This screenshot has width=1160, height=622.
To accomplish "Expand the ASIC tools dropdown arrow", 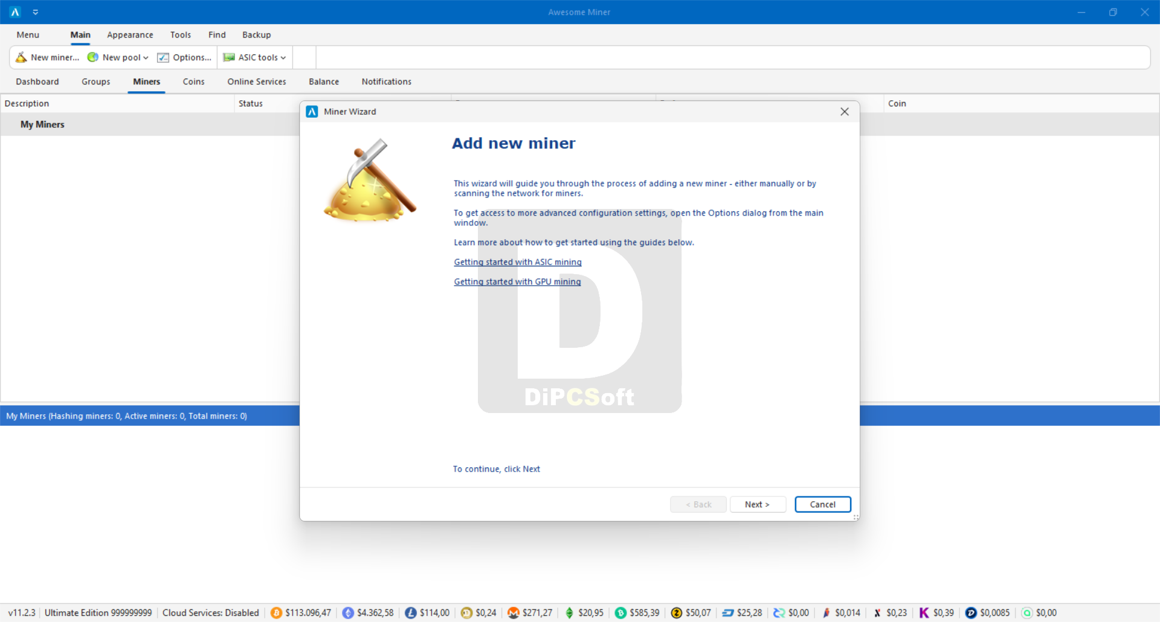I will [283, 58].
